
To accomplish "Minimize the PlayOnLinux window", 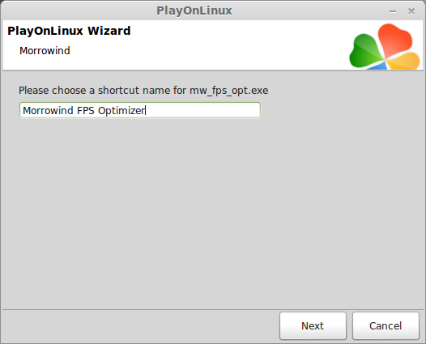I will 393,11.
